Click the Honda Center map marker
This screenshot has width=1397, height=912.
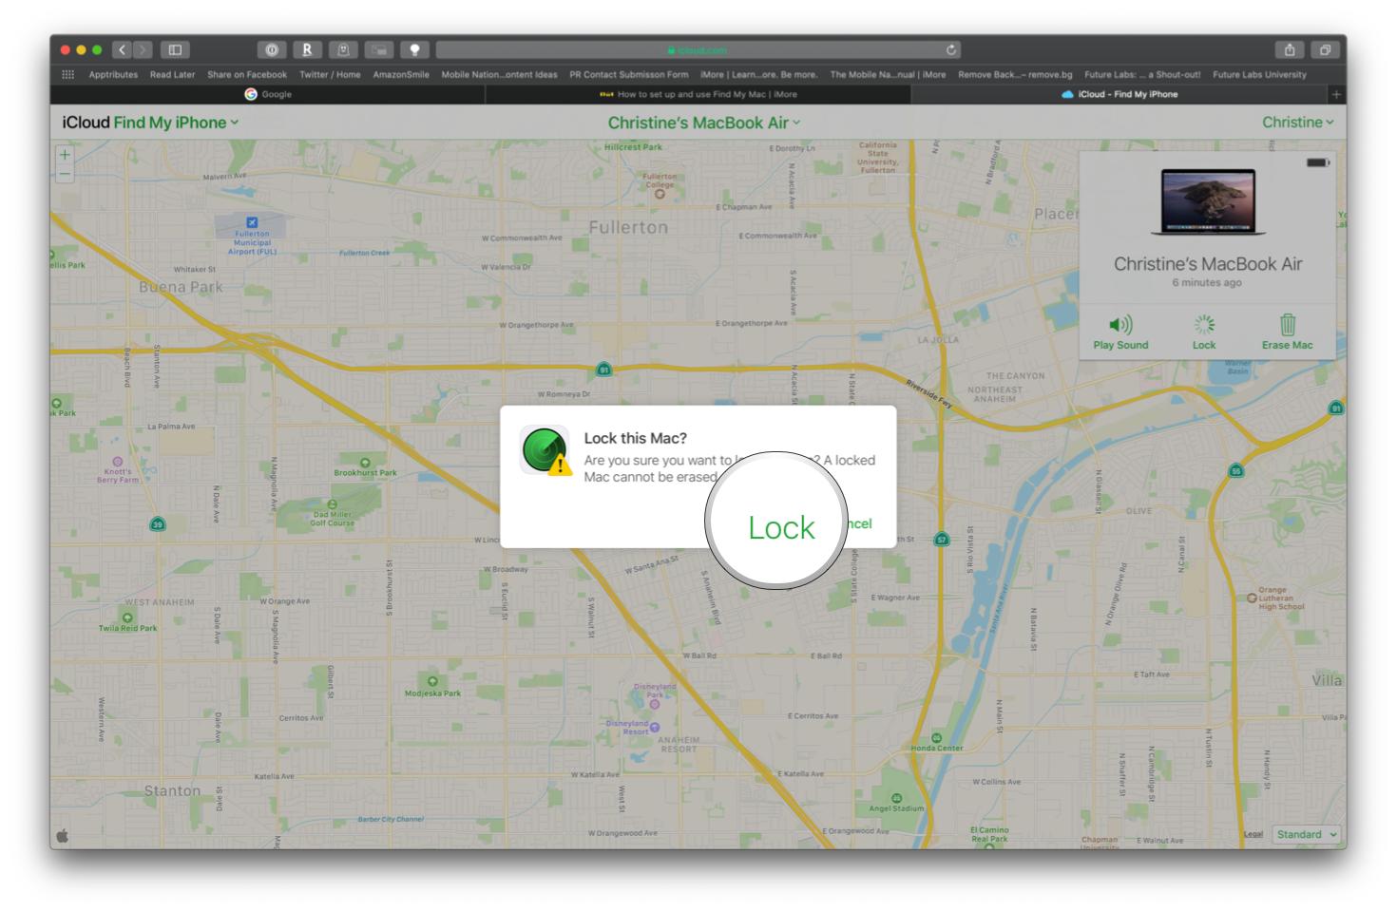tap(936, 738)
